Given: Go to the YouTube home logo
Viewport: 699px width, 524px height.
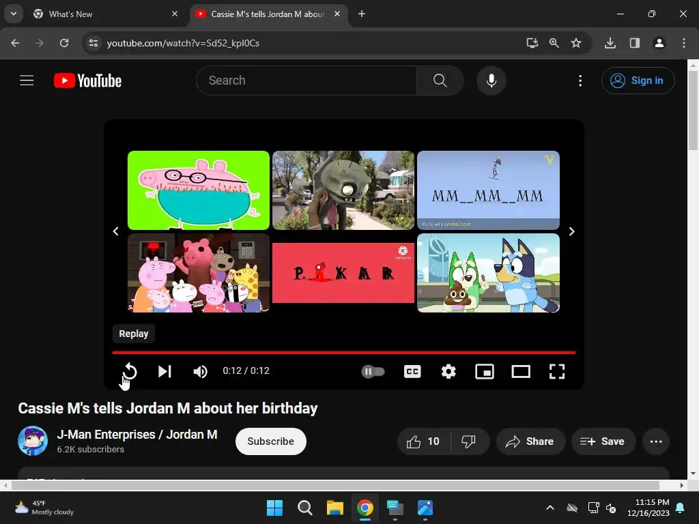Looking at the screenshot, I should [88, 81].
